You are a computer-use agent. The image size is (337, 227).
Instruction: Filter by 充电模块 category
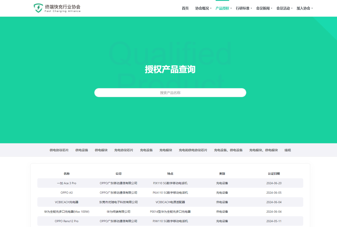tap(166, 150)
